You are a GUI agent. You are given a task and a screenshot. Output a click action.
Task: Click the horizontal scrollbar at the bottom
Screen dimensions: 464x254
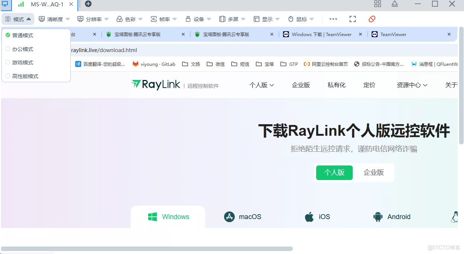point(147,249)
